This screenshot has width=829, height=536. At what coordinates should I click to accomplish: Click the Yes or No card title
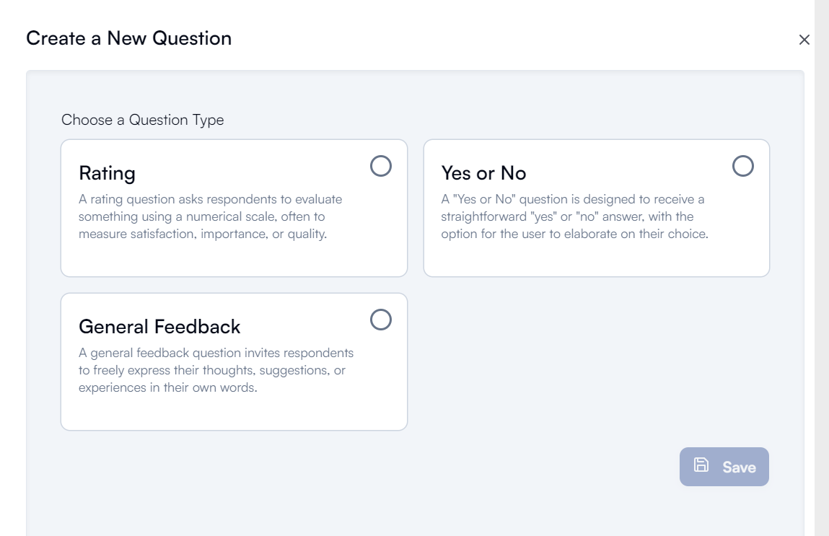pyautogui.click(x=483, y=173)
